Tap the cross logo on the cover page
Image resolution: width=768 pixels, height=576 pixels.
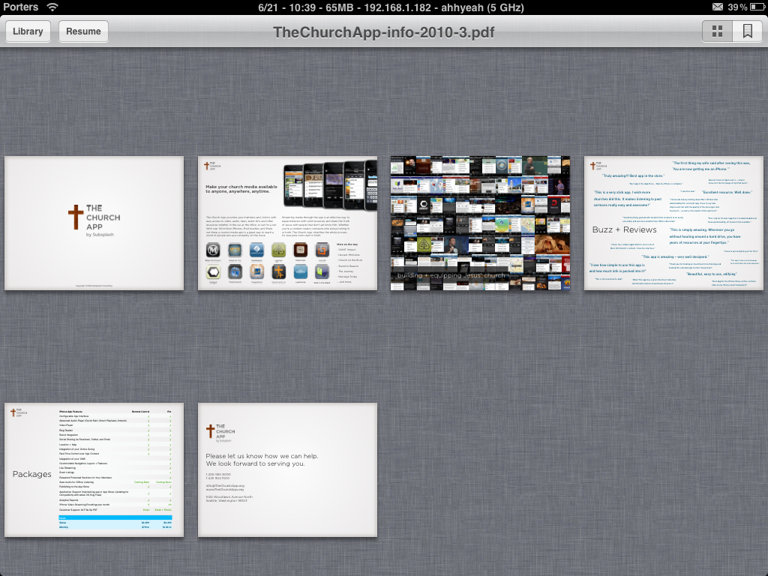(76, 217)
